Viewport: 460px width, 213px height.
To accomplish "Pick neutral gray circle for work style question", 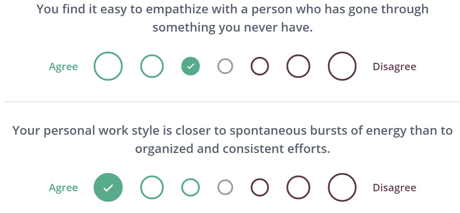I will pyautogui.click(x=225, y=187).
